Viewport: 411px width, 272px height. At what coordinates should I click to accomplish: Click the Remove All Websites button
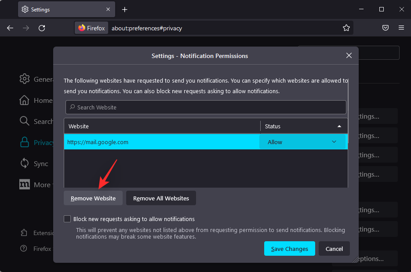(x=161, y=198)
